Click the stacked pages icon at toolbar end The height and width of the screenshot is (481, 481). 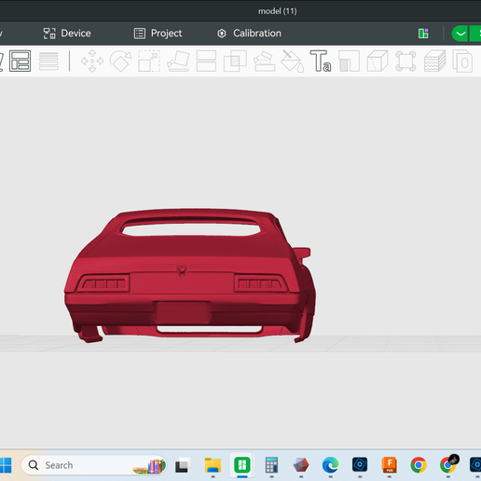pyautogui.click(x=462, y=62)
